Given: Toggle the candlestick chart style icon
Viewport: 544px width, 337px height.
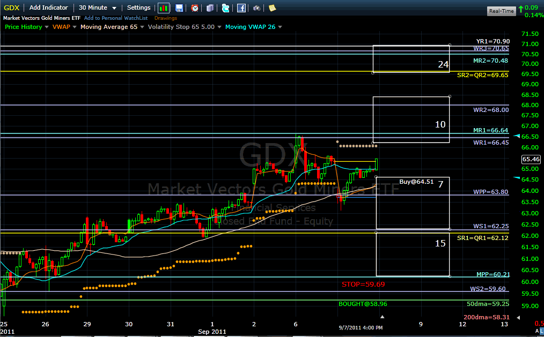Looking at the screenshot, I should 164,8.
